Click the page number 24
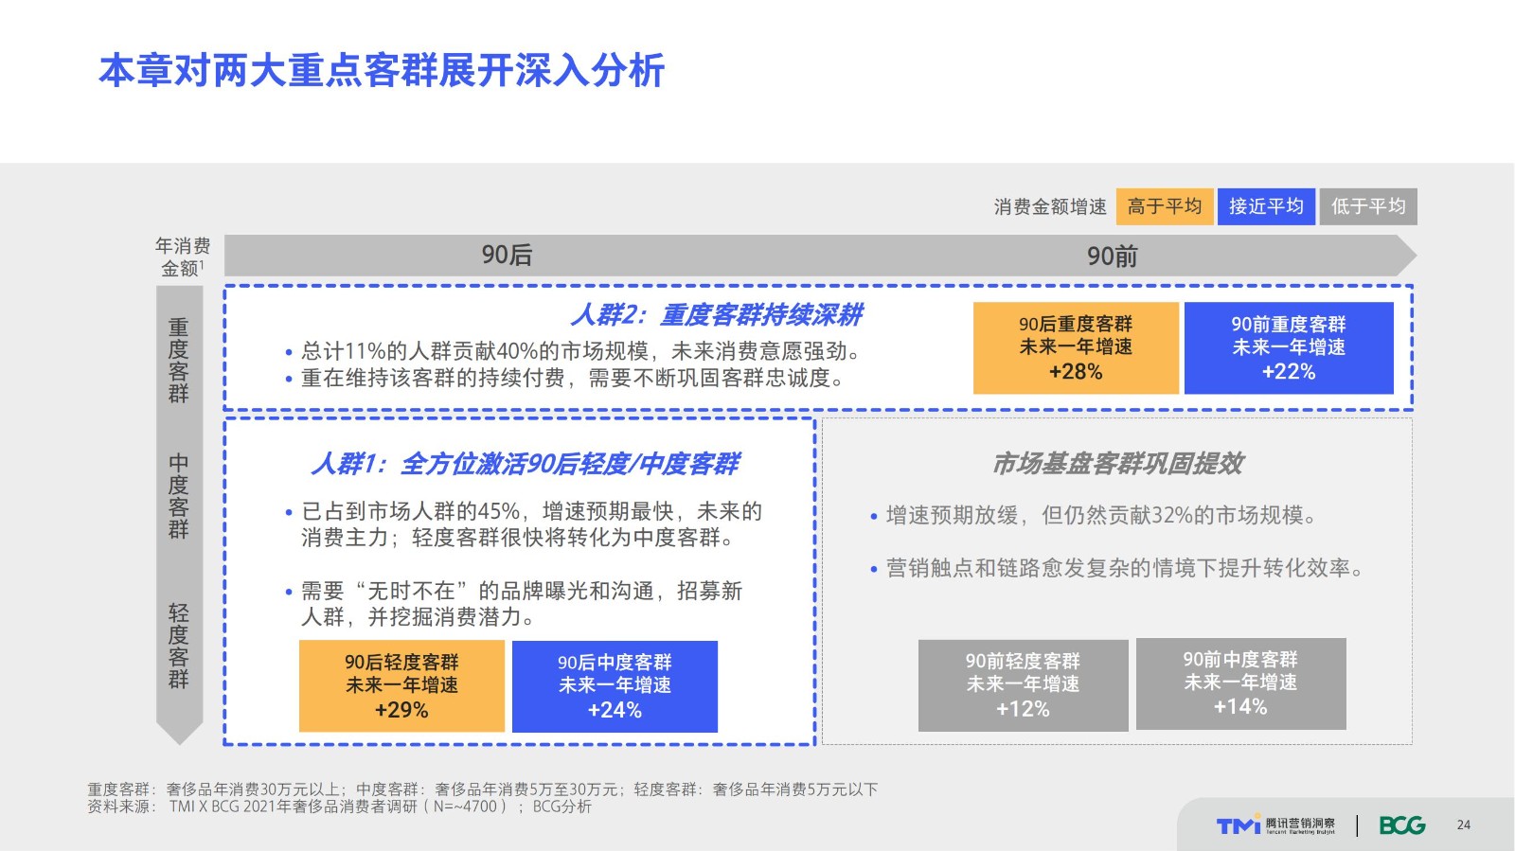 [1463, 825]
